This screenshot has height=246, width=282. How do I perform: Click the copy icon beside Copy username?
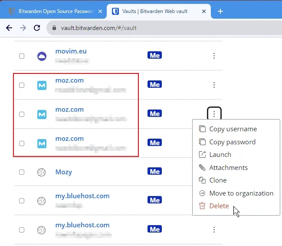click(x=202, y=129)
